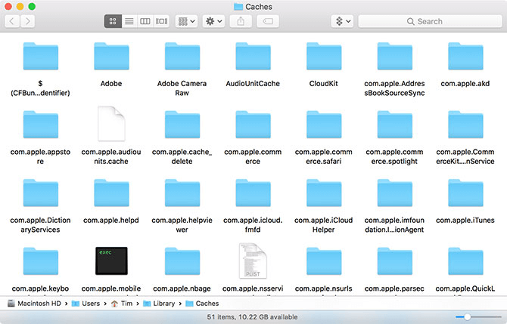Select the com.apple.commerce.spotlight folder
This screenshot has height=324, width=507.
pyautogui.click(x=394, y=125)
